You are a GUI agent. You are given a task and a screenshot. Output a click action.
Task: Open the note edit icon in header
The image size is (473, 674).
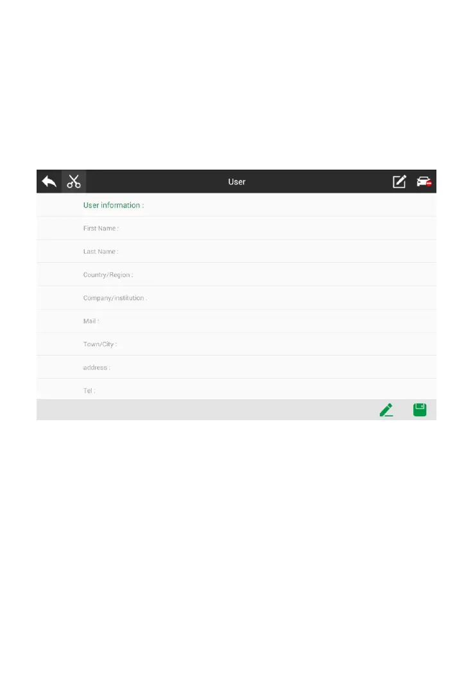399,181
